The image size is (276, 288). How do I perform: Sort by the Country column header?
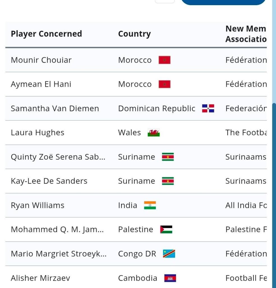(x=134, y=34)
